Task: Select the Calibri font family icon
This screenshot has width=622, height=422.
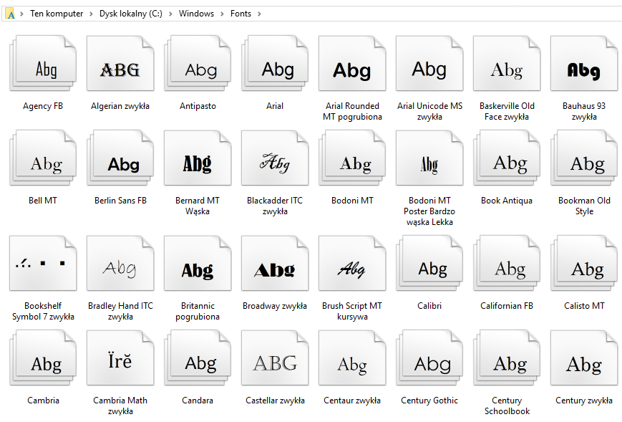Action: click(x=429, y=263)
